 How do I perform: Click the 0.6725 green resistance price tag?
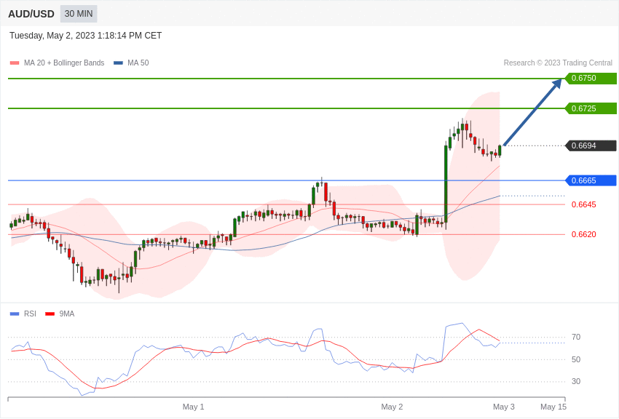tap(591, 108)
